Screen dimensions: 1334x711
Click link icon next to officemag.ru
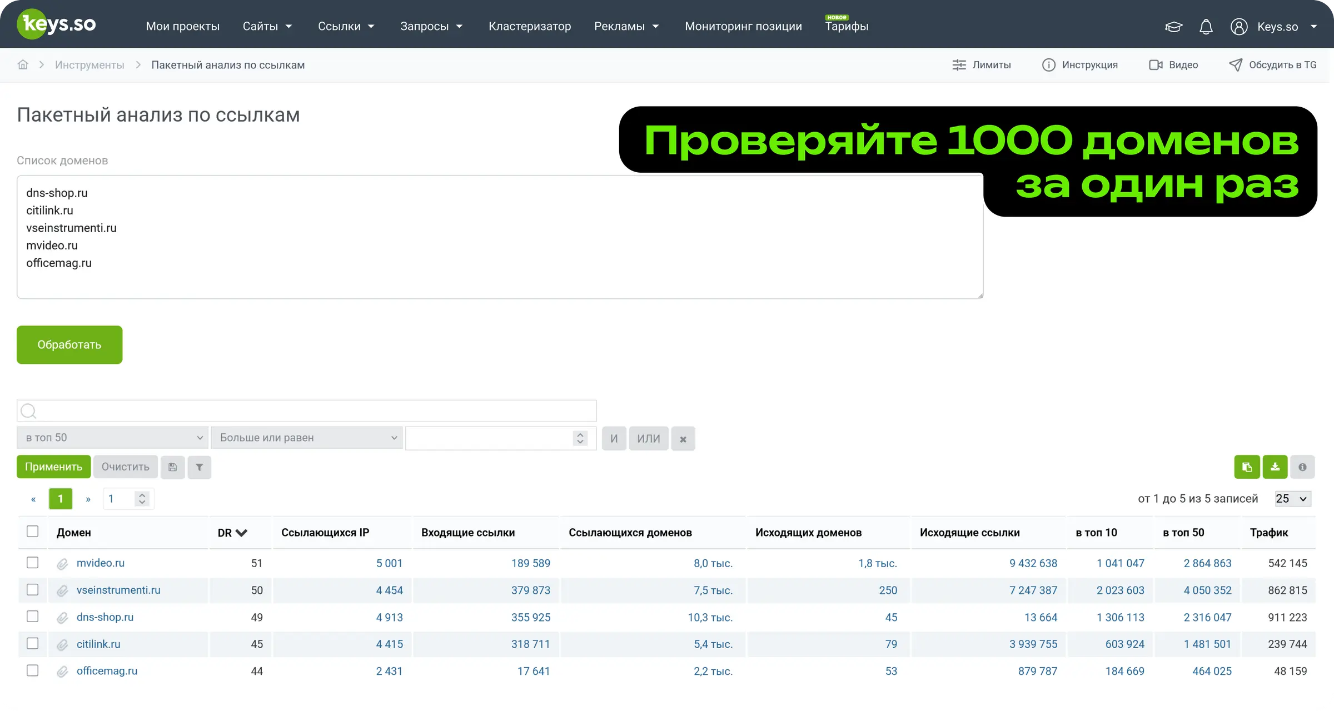click(62, 672)
